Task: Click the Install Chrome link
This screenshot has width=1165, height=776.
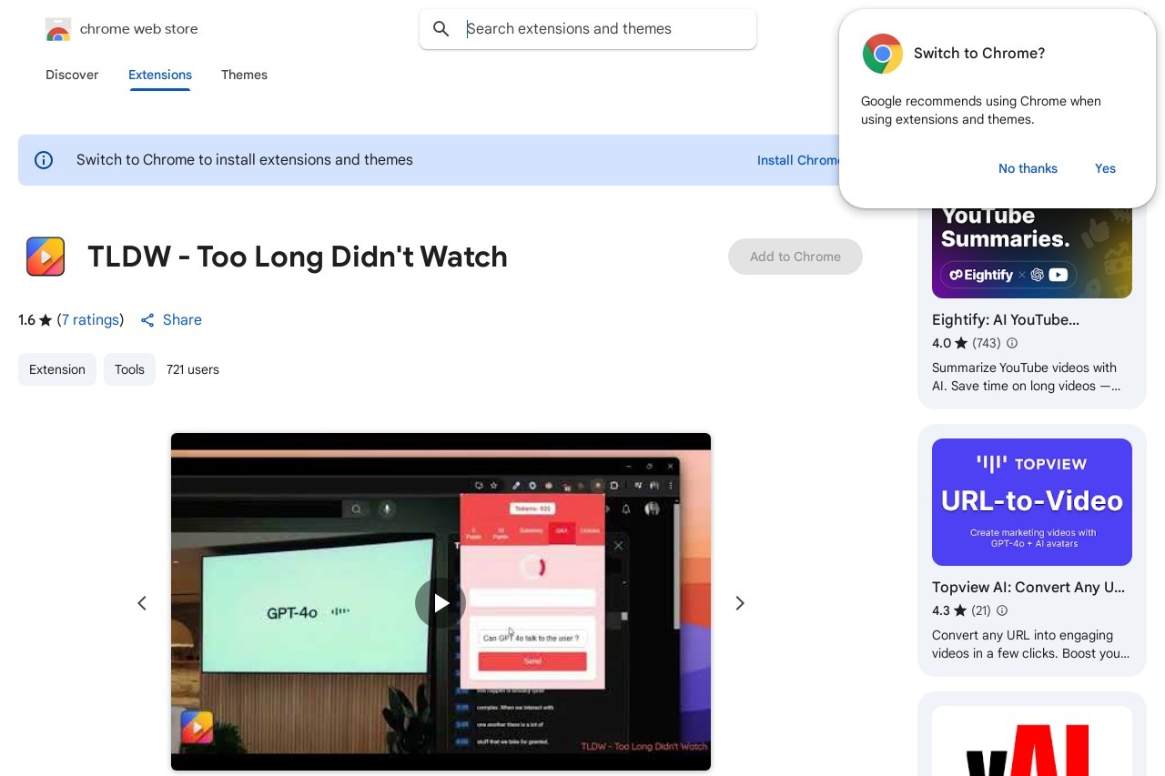Action: 799,160
